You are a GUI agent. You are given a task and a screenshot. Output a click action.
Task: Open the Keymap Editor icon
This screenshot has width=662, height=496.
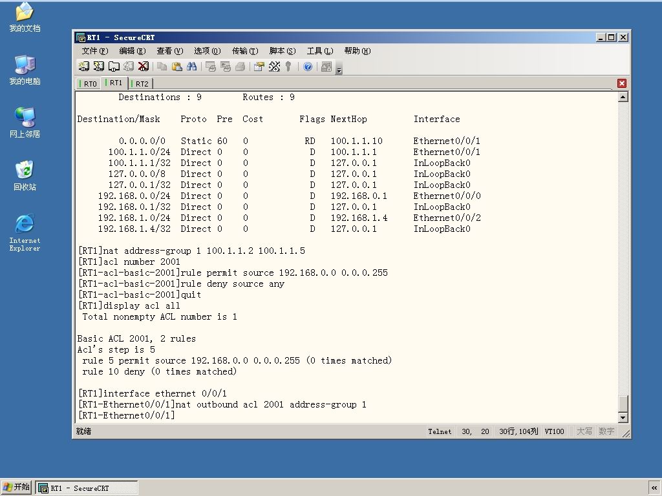pos(274,67)
